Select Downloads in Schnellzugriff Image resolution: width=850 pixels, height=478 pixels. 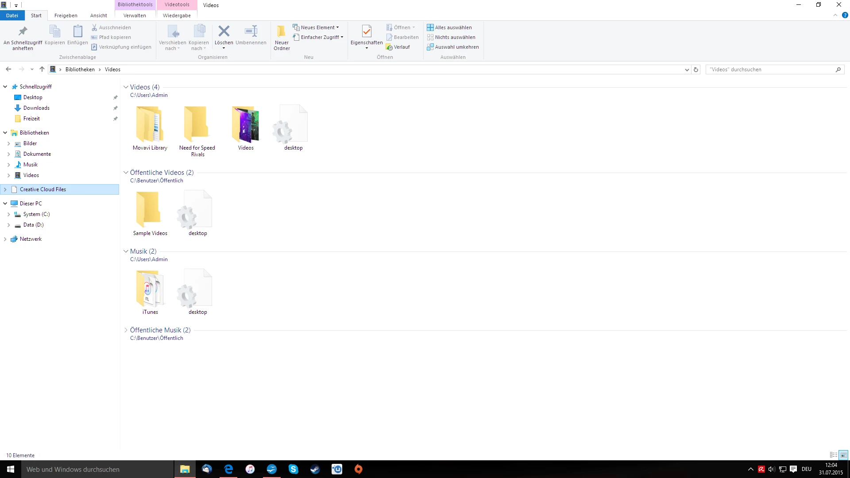click(36, 108)
